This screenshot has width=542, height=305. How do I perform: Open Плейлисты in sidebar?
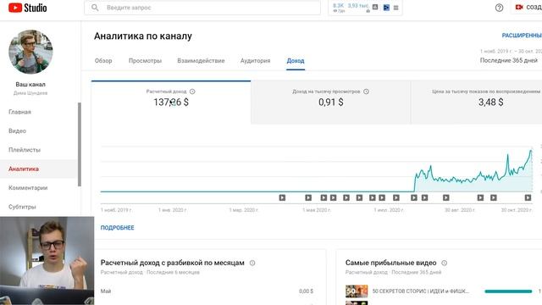[25, 150]
